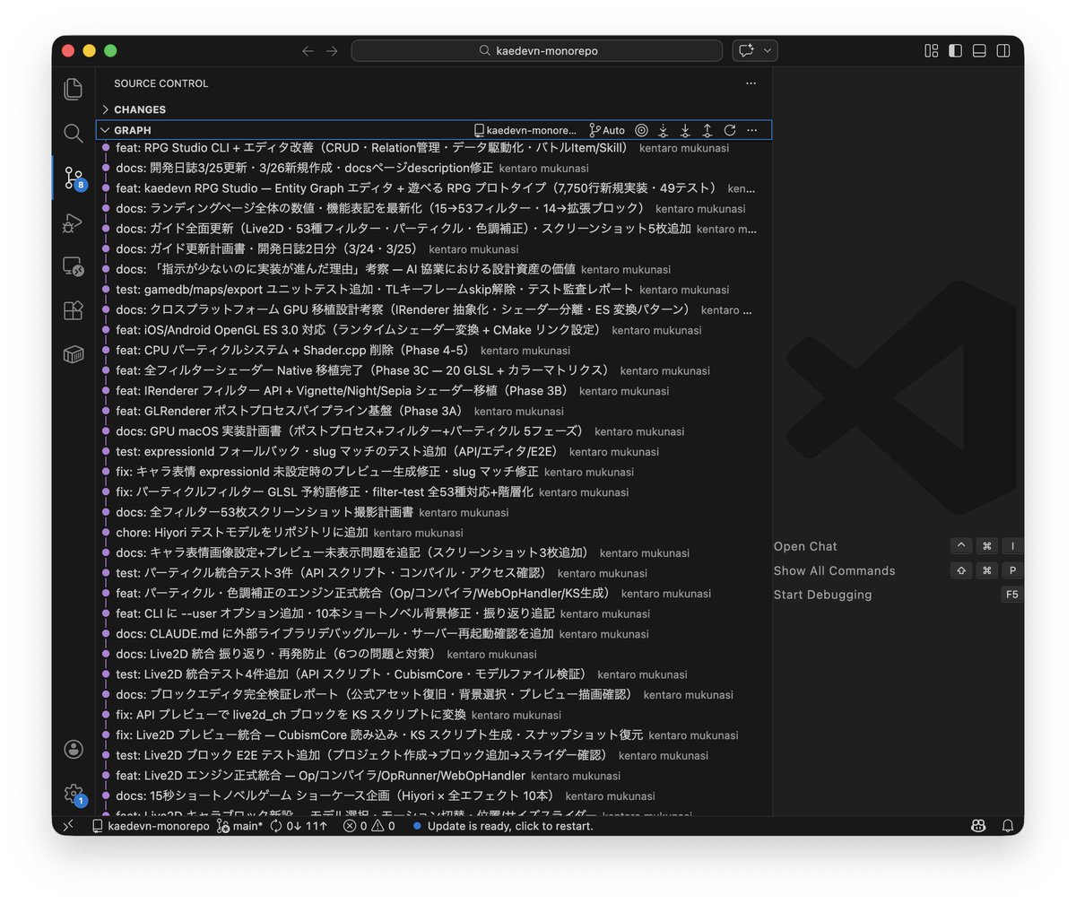Open the Explorer view in activity bar
Image resolution: width=1076 pixels, height=904 pixels.
click(74, 89)
